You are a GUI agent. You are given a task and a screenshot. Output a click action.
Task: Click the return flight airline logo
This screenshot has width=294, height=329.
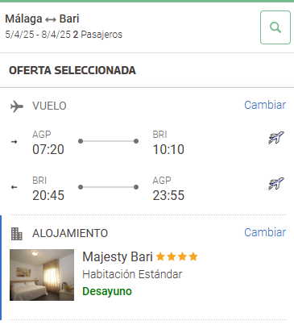276,184
